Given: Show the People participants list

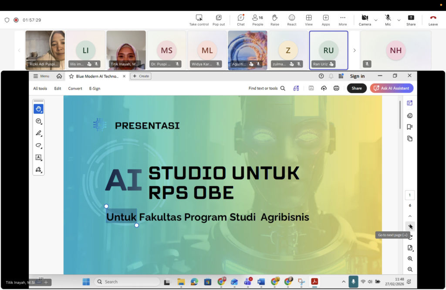Looking at the screenshot, I should click(257, 18).
